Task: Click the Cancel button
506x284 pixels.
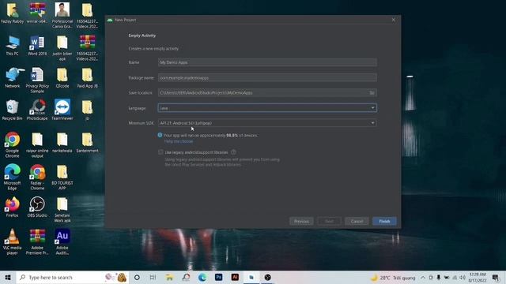Action: point(357,221)
